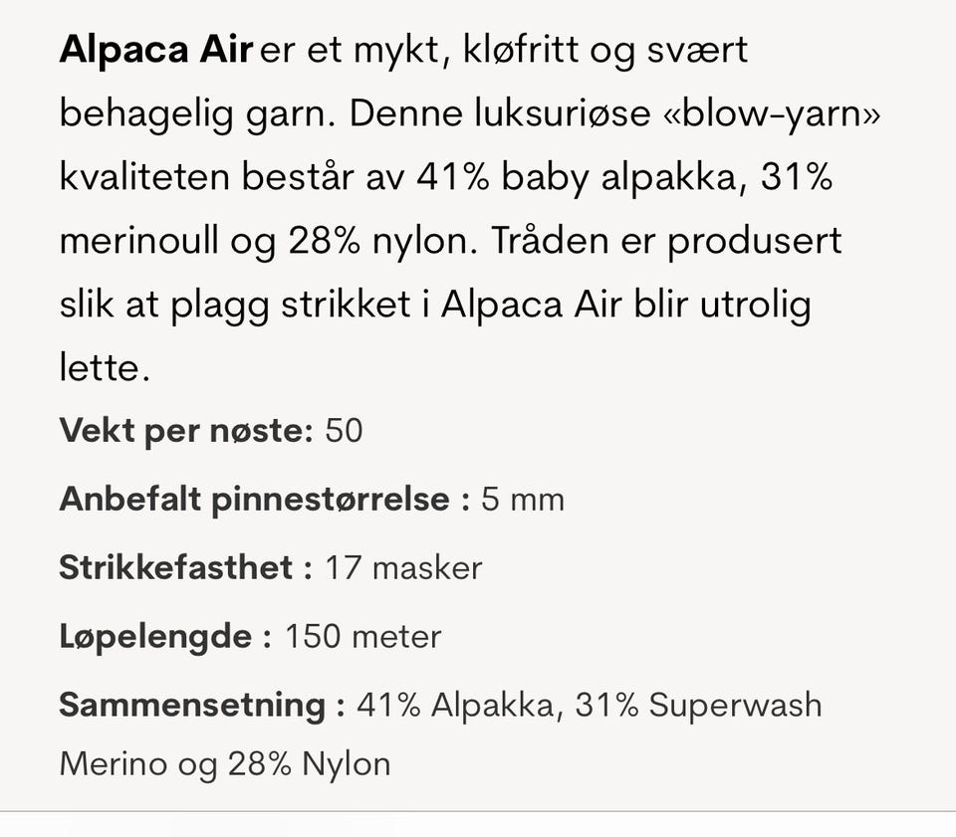This screenshot has width=956, height=837.
Task: Click the Vekt per nøste label
Action: (186, 431)
